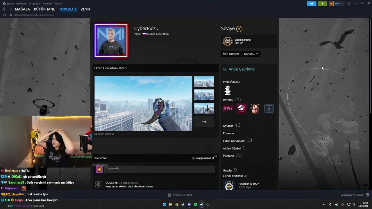Toggle the Başlığa abone ol checkbox
Screen dimensions: 372x209
click(194, 158)
